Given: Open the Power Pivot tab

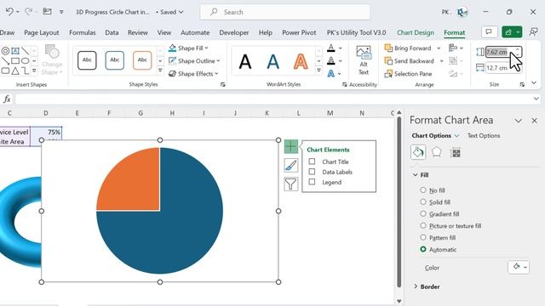Looking at the screenshot, I should click(x=299, y=32).
